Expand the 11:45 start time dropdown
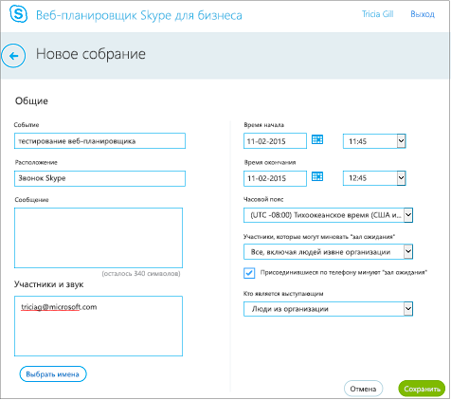Image resolution: width=451 pixels, height=400 pixels. click(401, 141)
